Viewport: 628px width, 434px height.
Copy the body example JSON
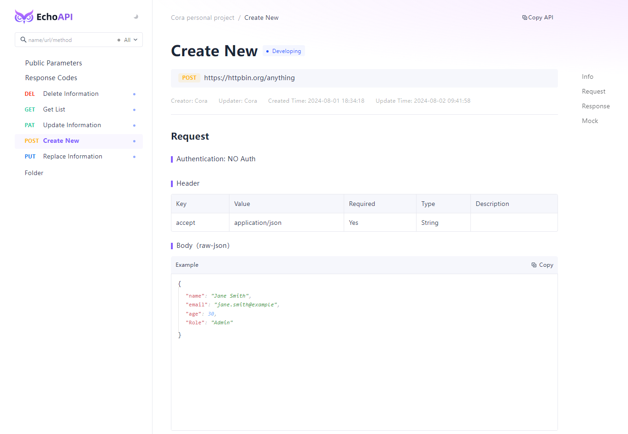pyautogui.click(x=542, y=265)
